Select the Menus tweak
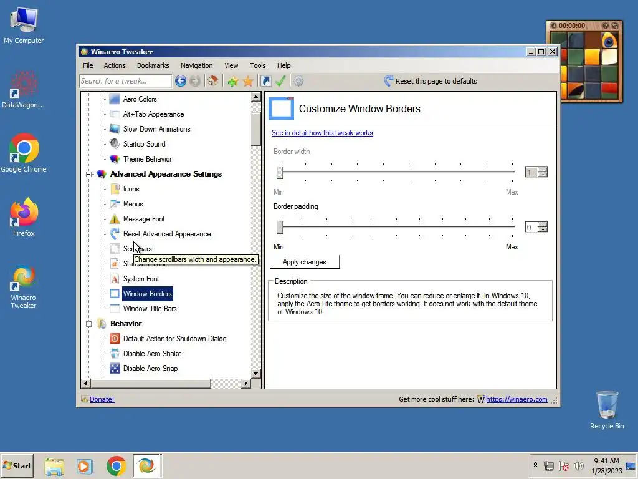The height and width of the screenshot is (479, 638). pyautogui.click(x=133, y=204)
